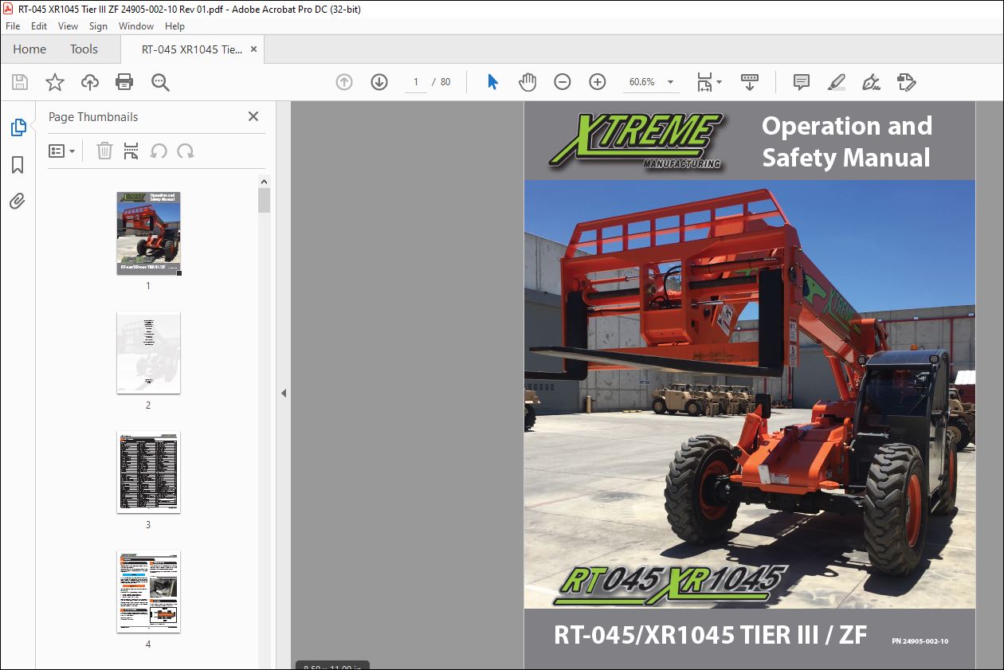
Task: Select page 2 thumbnail
Action: tap(148, 352)
